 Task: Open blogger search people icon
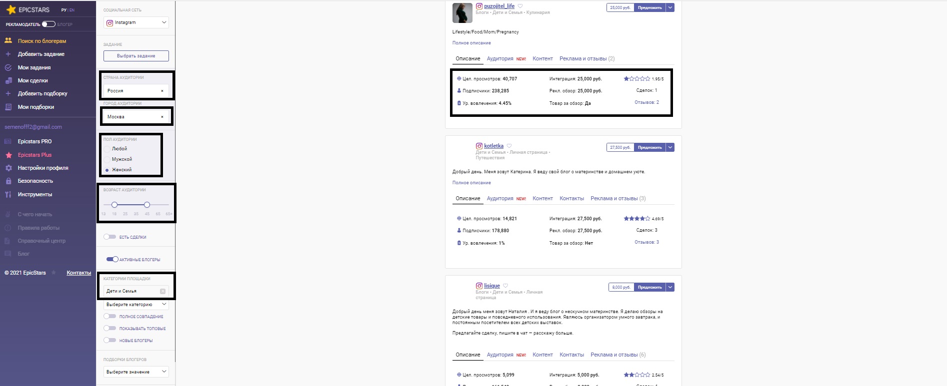tap(8, 41)
